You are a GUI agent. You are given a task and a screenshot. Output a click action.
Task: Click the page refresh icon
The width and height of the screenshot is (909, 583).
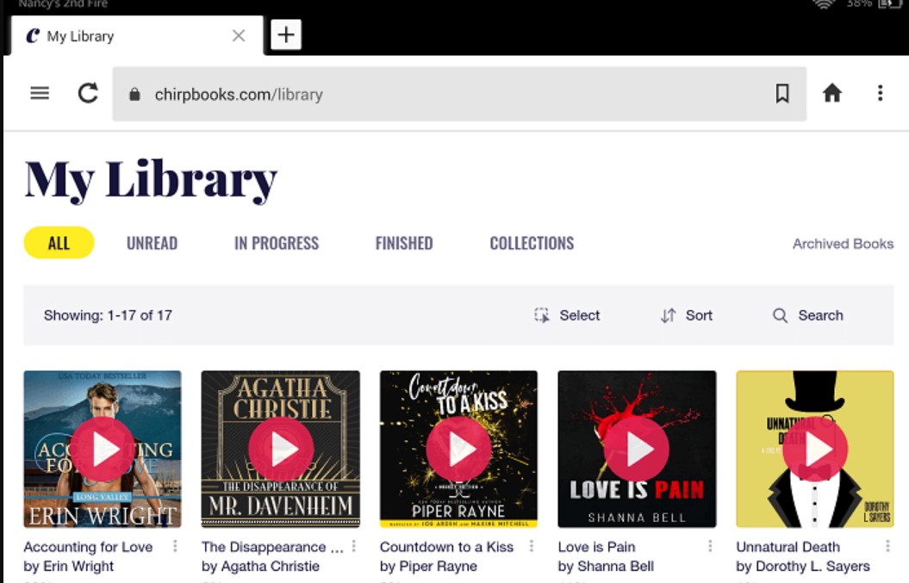[88, 93]
